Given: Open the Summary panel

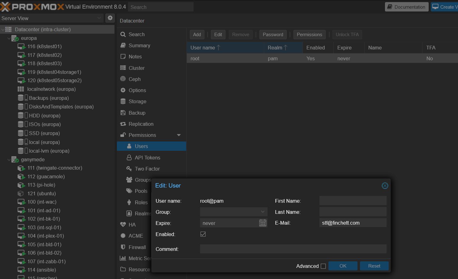Looking at the screenshot, I should point(139,45).
